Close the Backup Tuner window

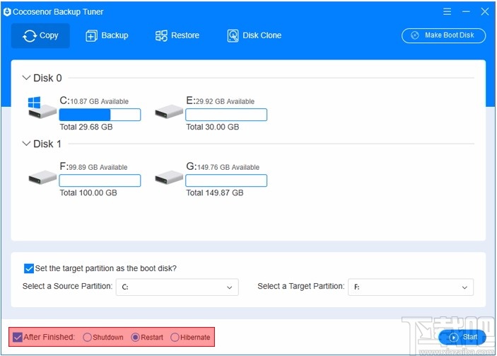(x=485, y=12)
